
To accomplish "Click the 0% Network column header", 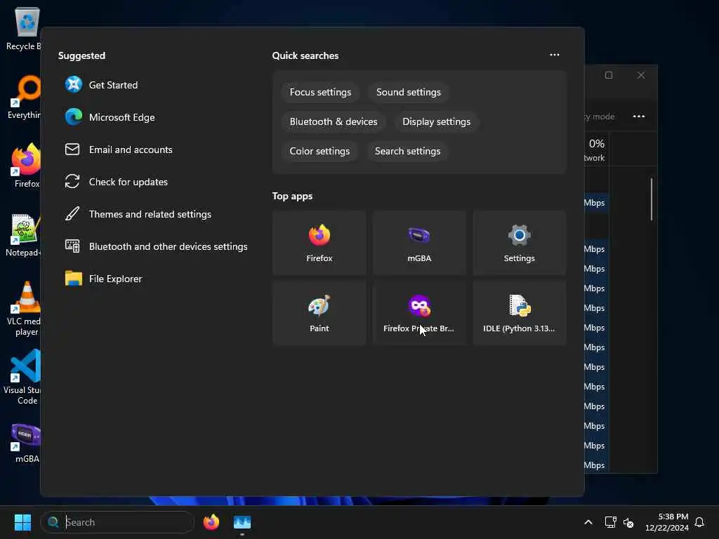I will (596, 150).
